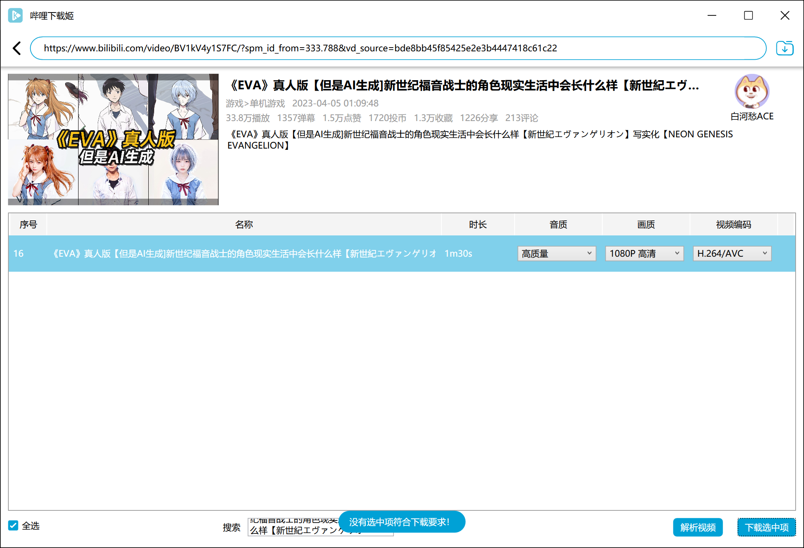Click the app logo icon in title bar

[x=15, y=16]
